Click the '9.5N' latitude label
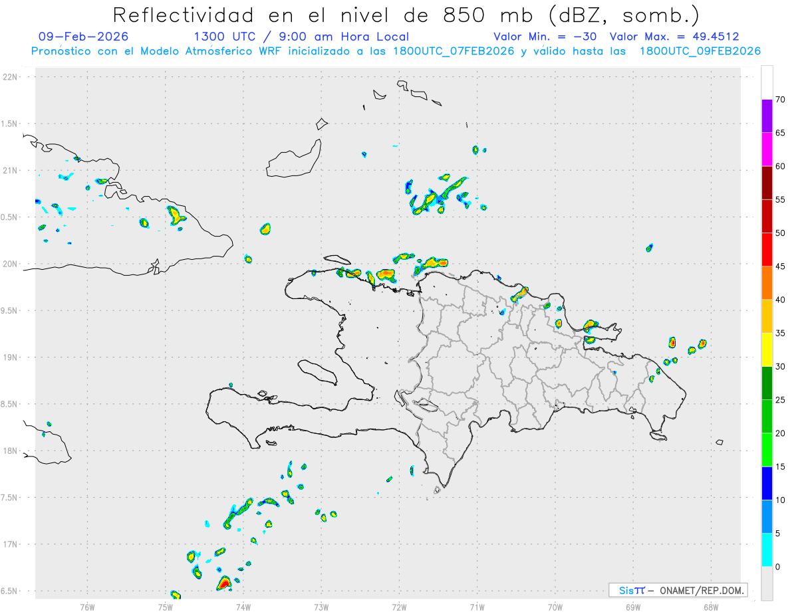 click(9, 310)
